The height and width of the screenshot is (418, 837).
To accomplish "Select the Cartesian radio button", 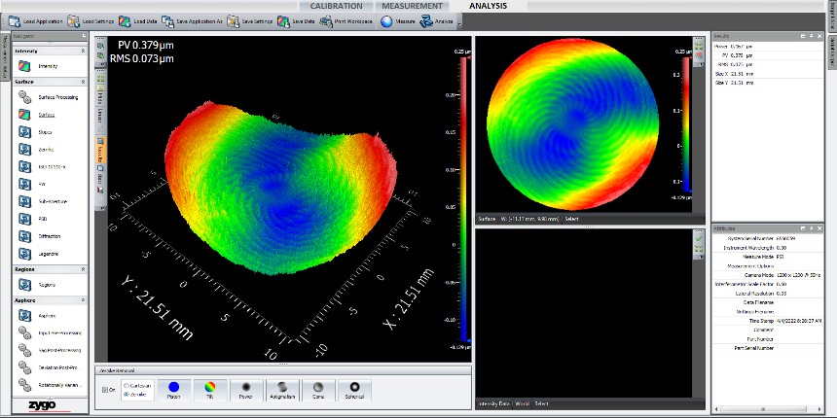I will pyautogui.click(x=126, y=384).
